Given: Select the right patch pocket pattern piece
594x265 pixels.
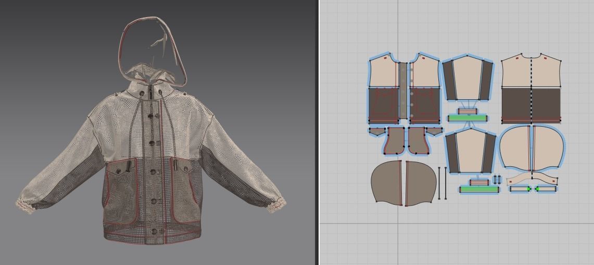Looking at the screenshot, I should click(418, 141).
